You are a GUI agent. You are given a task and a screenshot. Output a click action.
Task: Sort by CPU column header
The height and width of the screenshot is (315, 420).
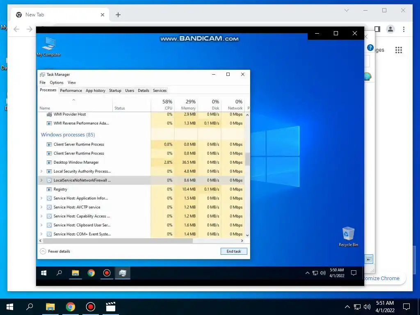[x=163, y=105]
